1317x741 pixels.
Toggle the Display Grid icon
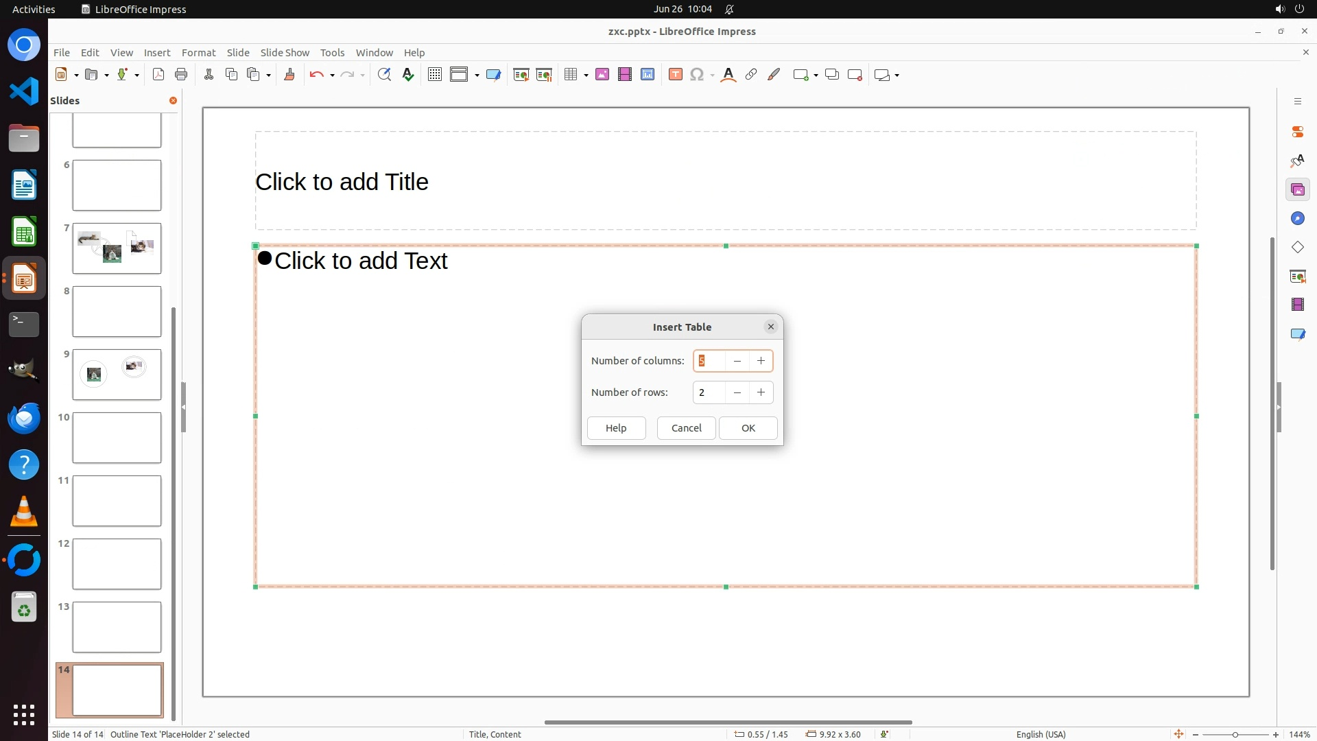click(434, 75)
